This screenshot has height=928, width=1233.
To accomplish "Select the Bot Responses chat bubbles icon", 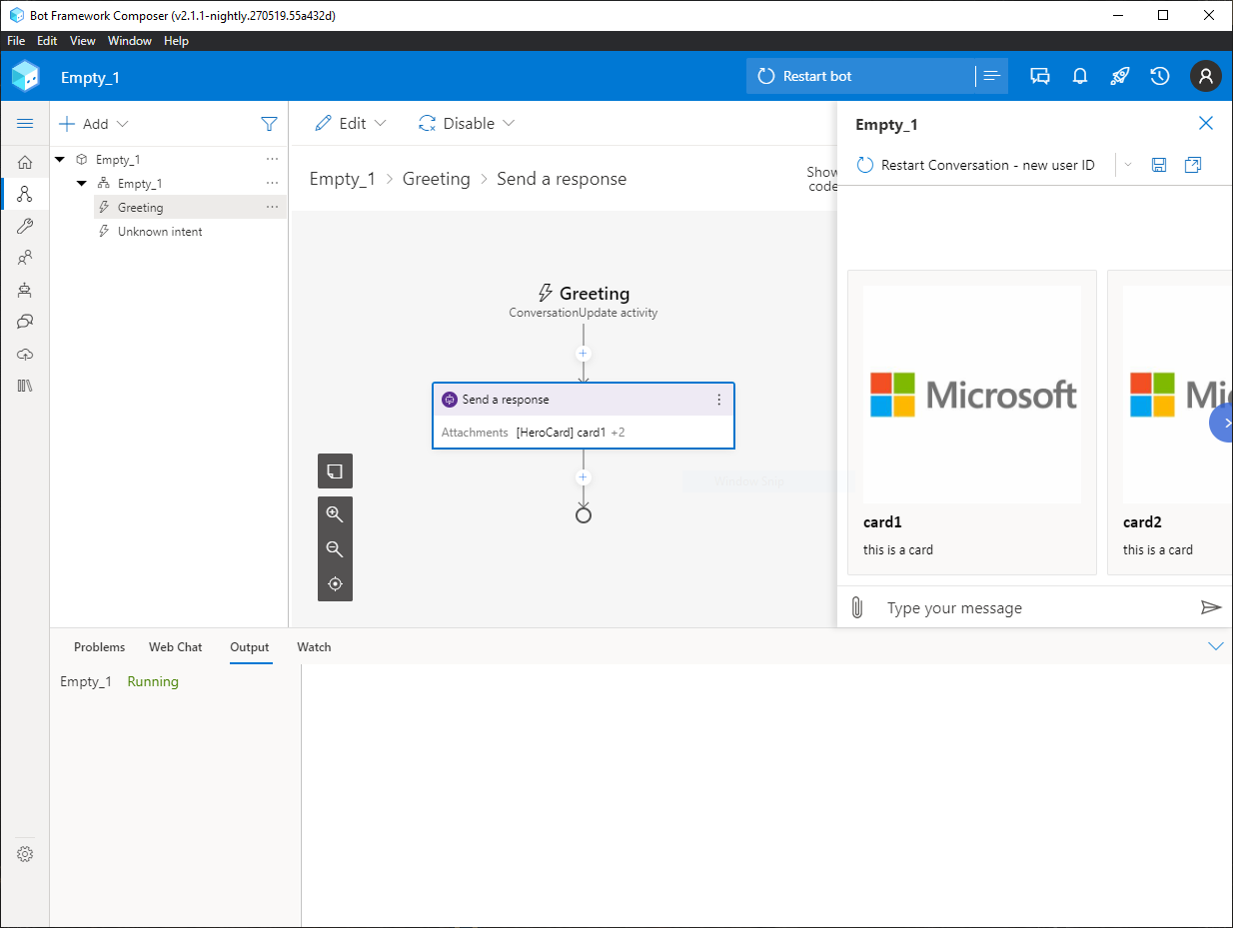I will tap(25, 322).
